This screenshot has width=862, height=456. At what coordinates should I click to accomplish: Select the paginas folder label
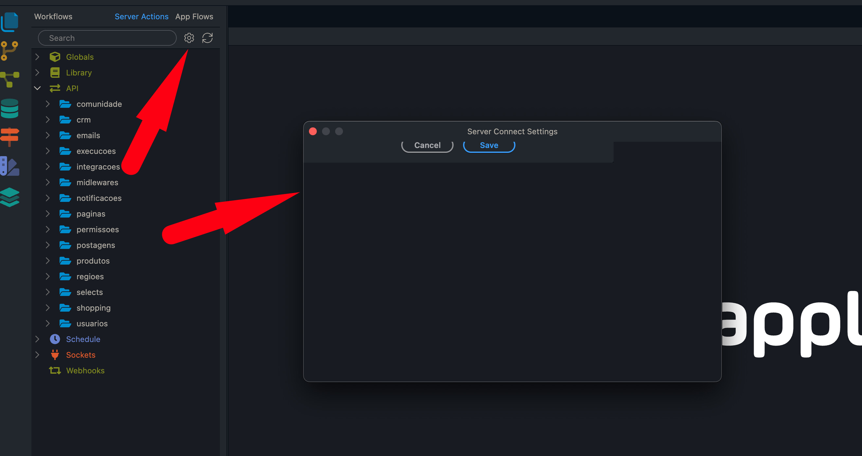point(91,214)
